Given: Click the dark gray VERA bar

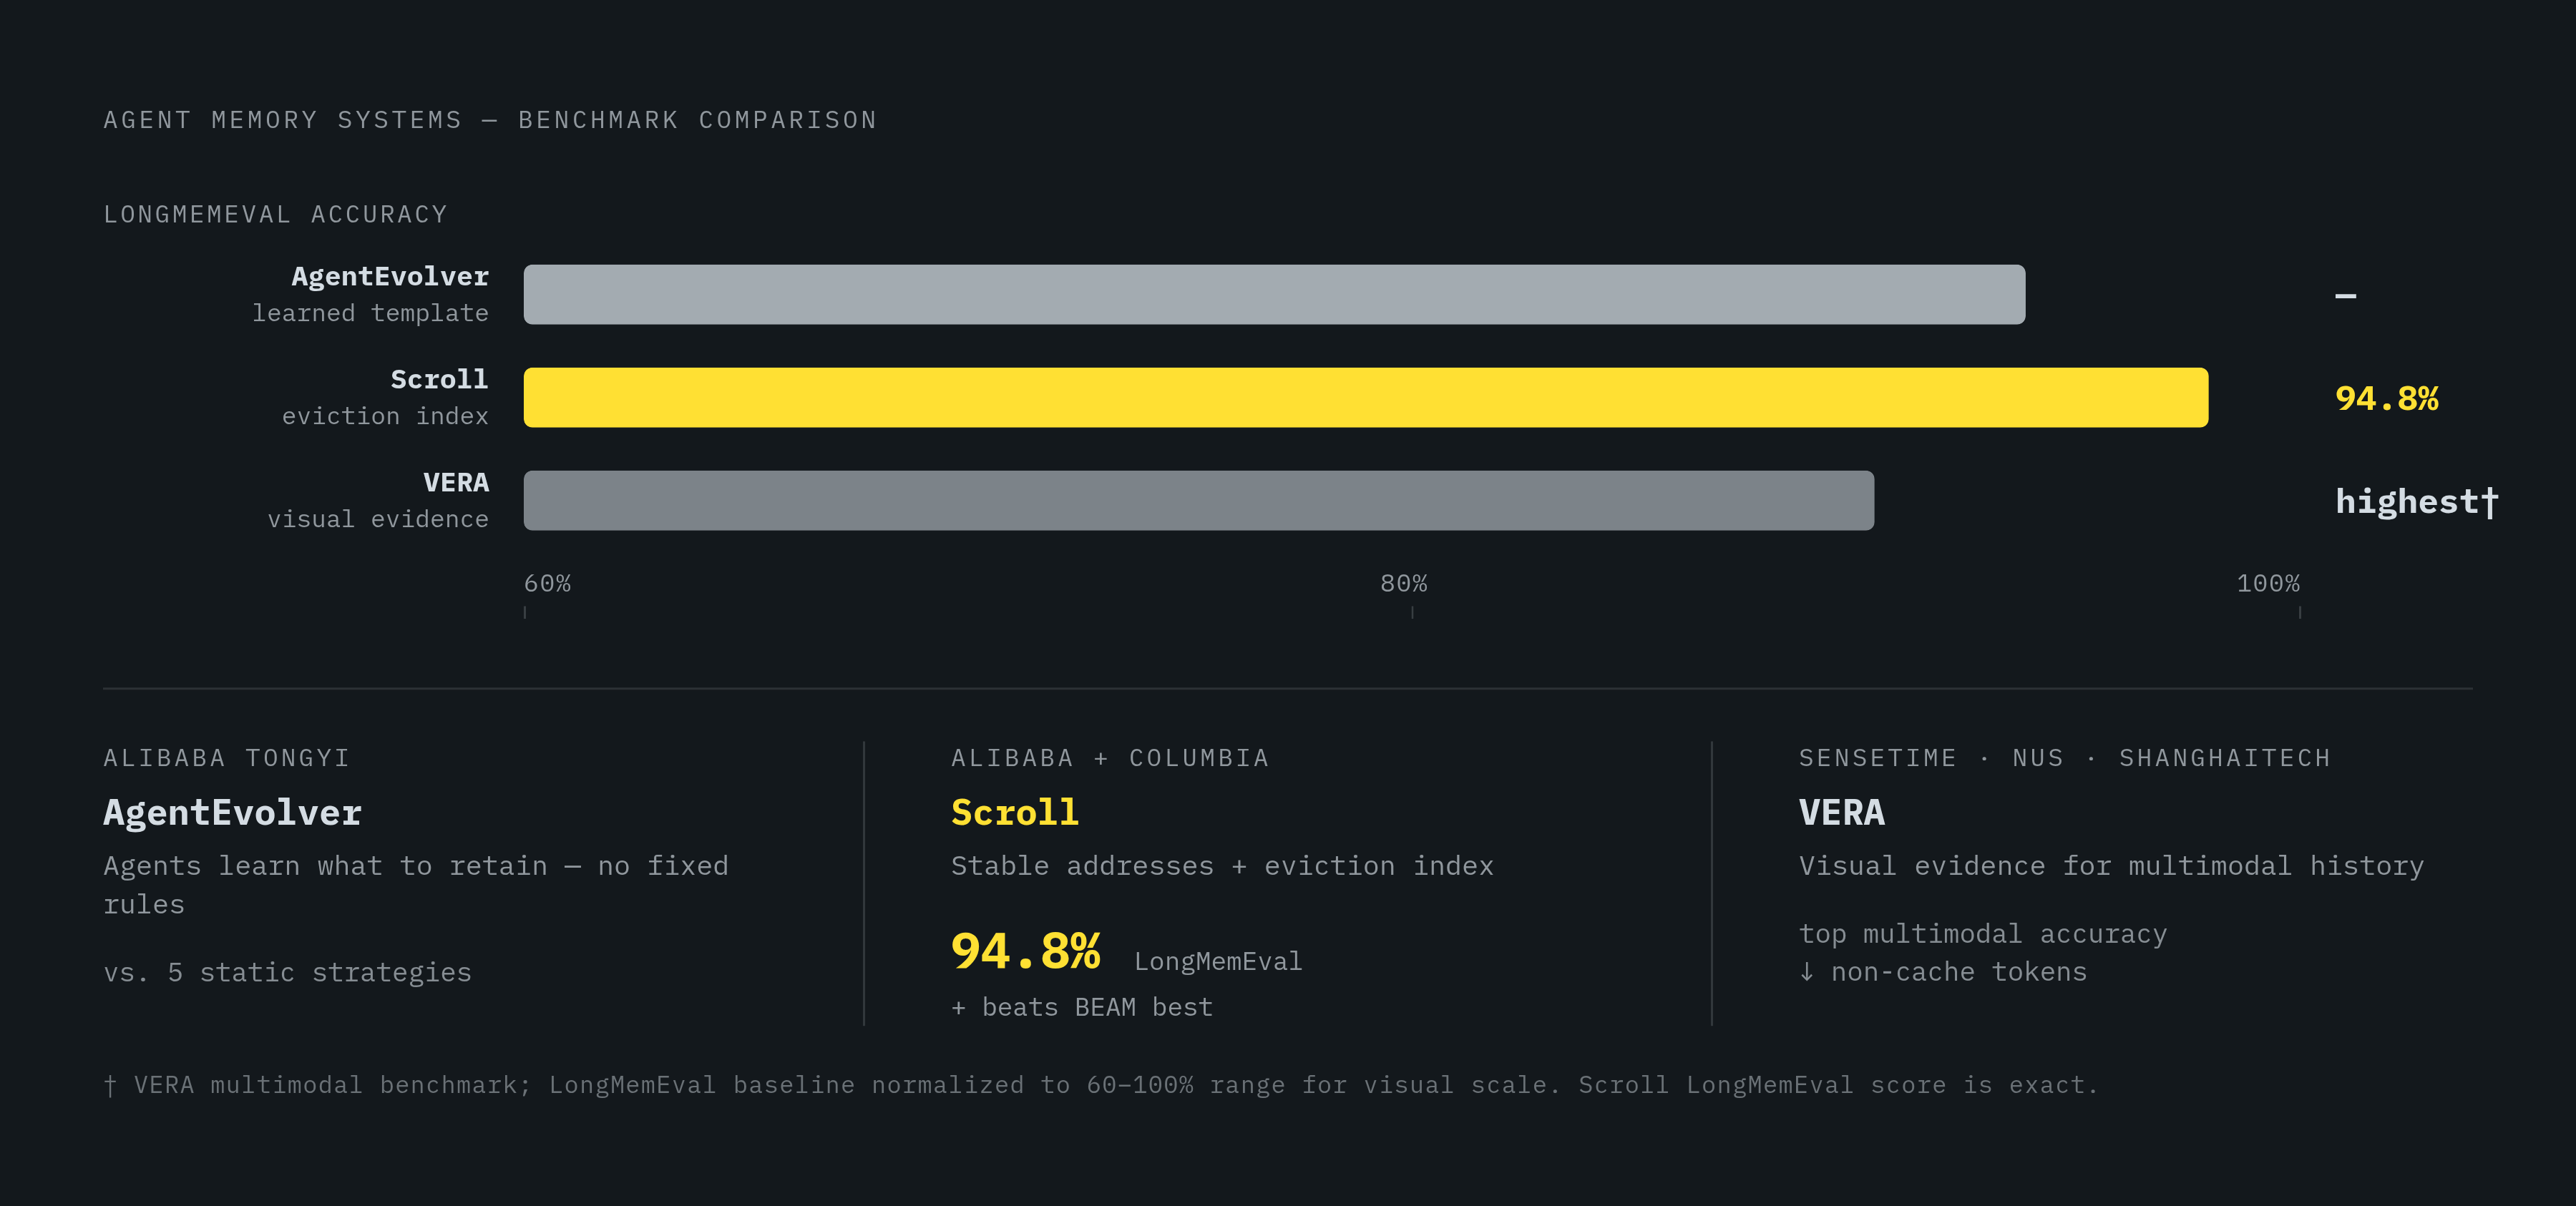Looking at the screenshot, I should pyautogui.click(x=1199, y=500).
